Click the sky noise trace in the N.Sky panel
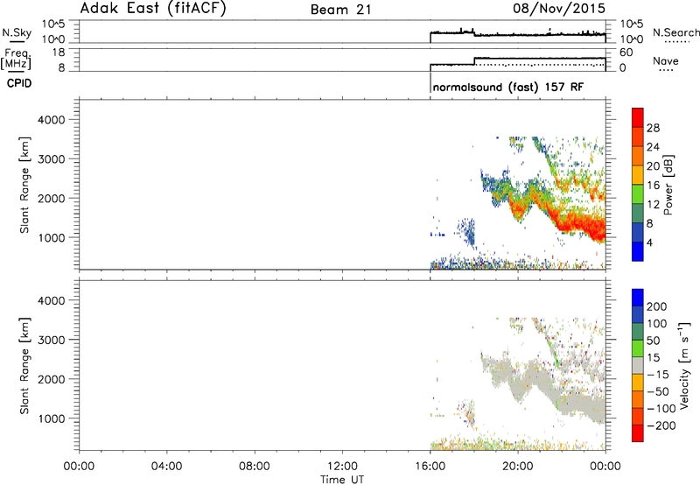The image size is (700, 485). pyautogui.click(x=518, y=33)
